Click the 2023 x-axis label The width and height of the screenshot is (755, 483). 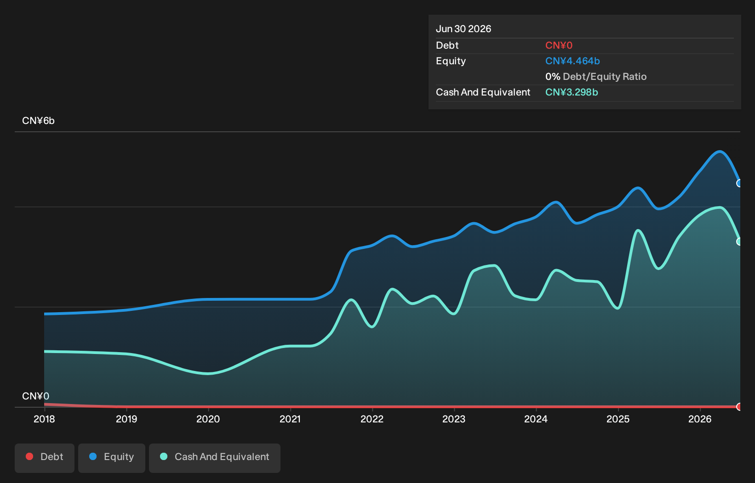click(x=454, y=419)
